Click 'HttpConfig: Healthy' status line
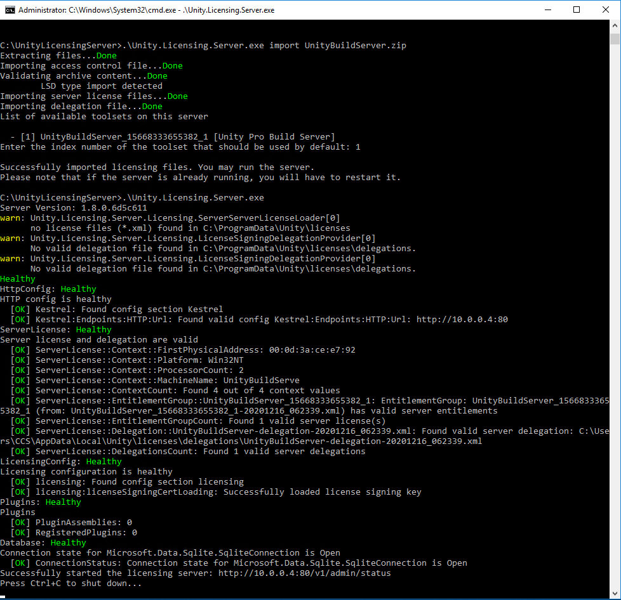The height and width of the screenshot is (600, 621). pos(48,289)
